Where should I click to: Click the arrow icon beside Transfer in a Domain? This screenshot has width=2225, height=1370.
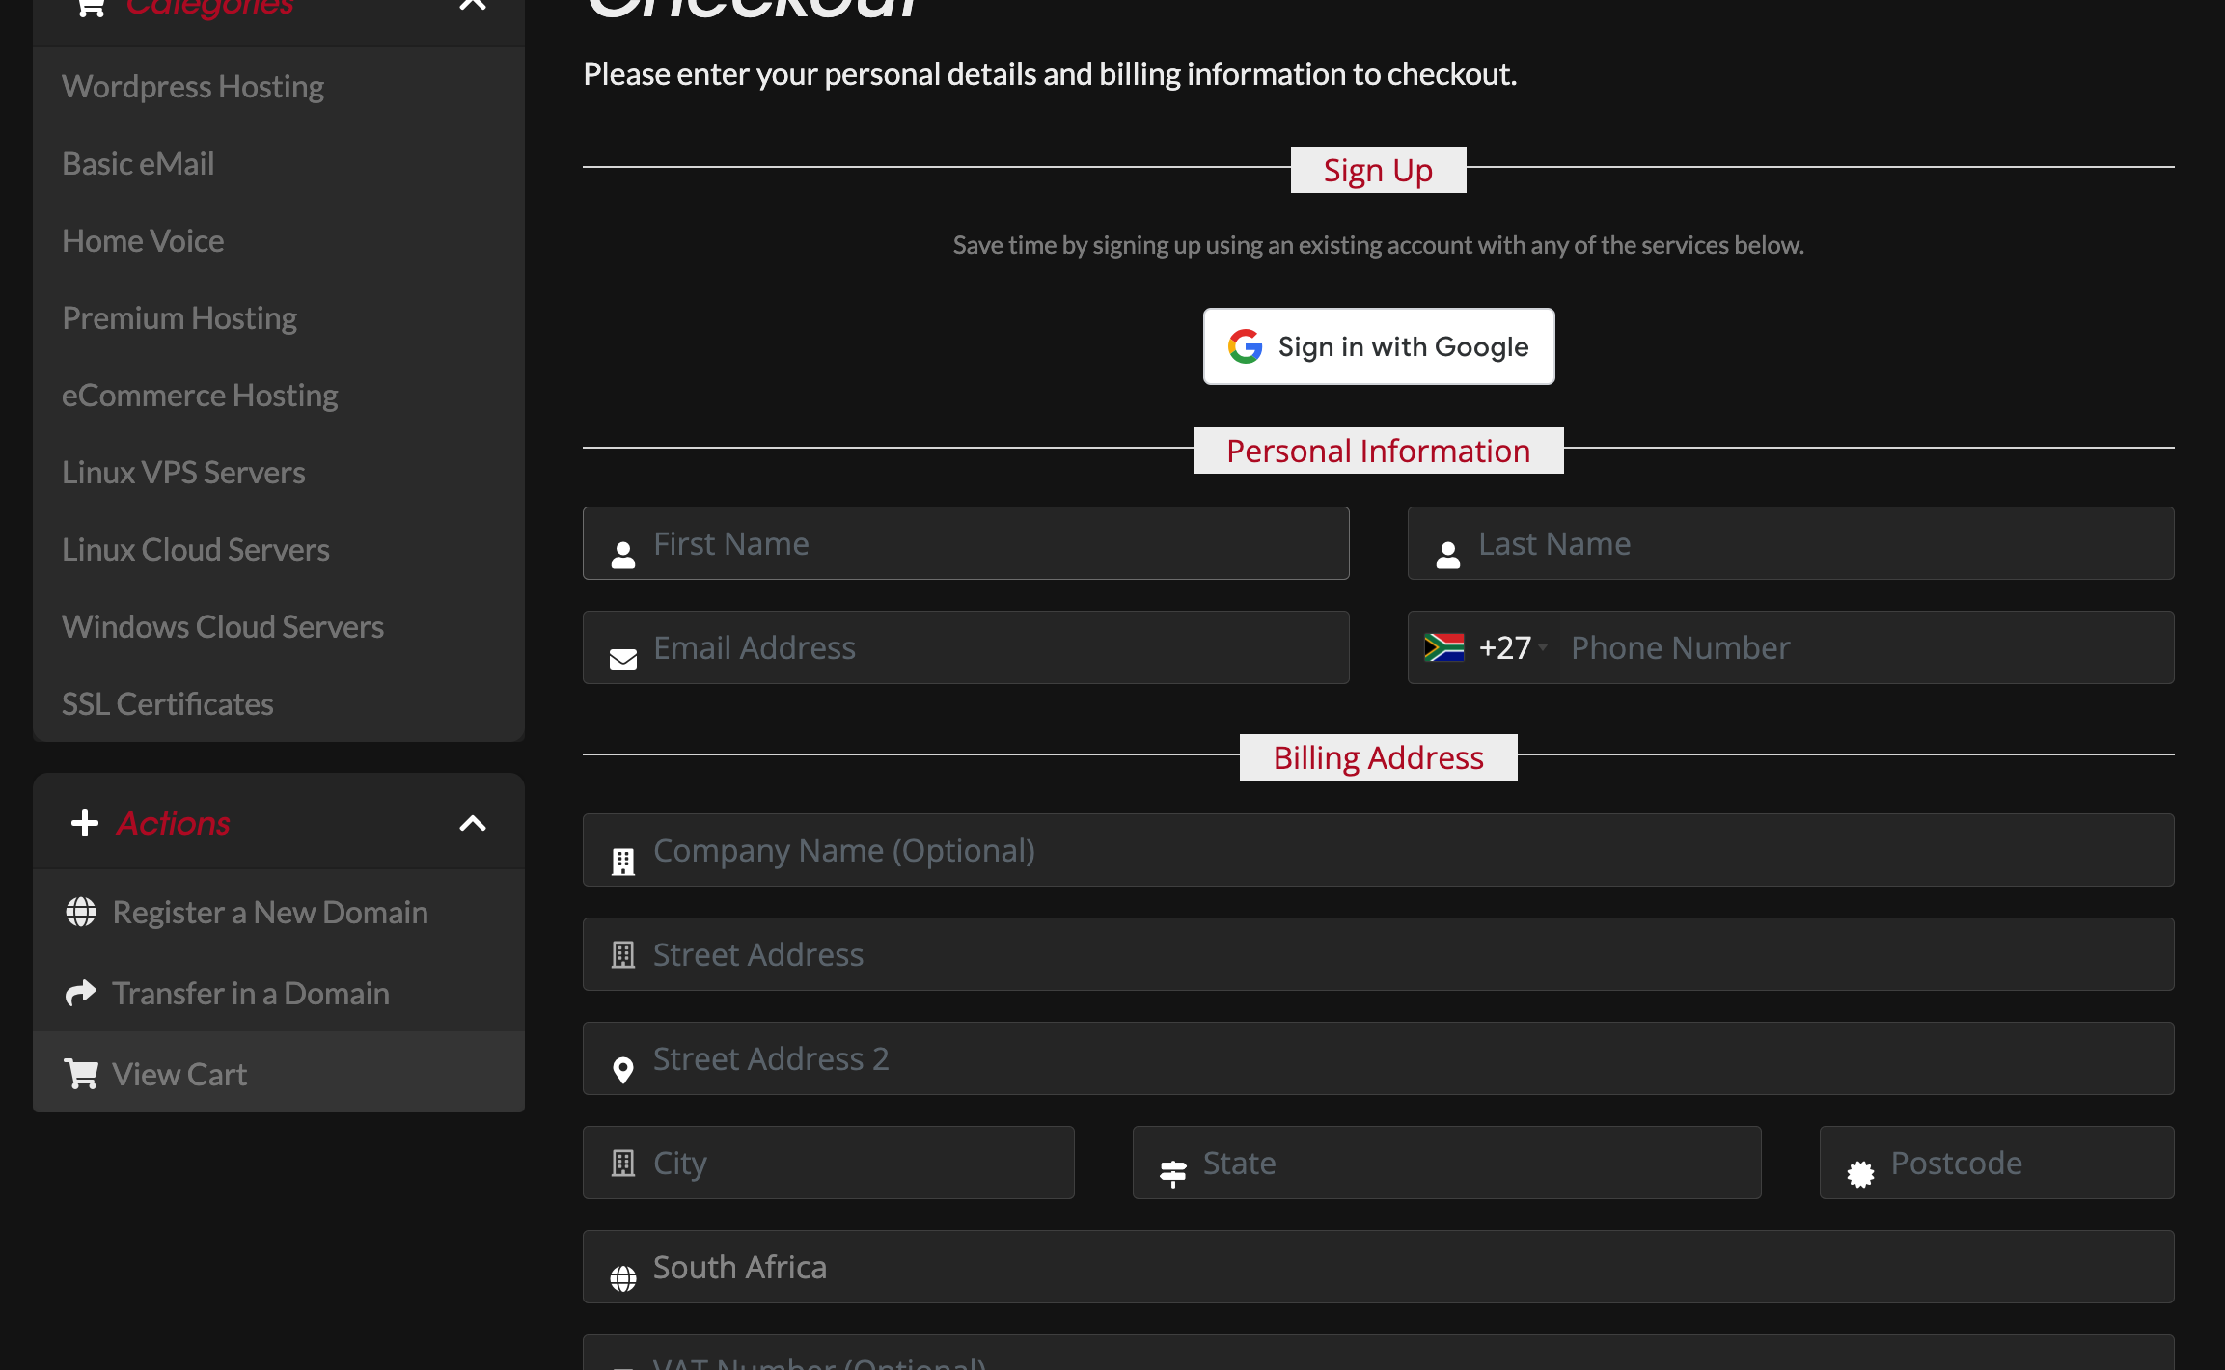tap(81, 992)
